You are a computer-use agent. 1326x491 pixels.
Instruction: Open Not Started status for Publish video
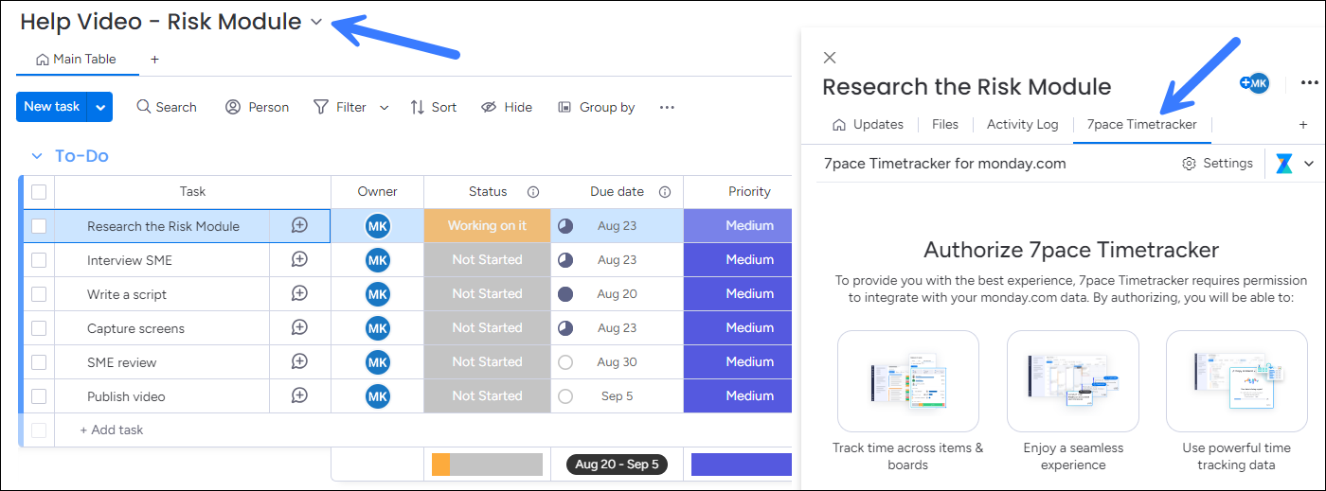(487, 395)
